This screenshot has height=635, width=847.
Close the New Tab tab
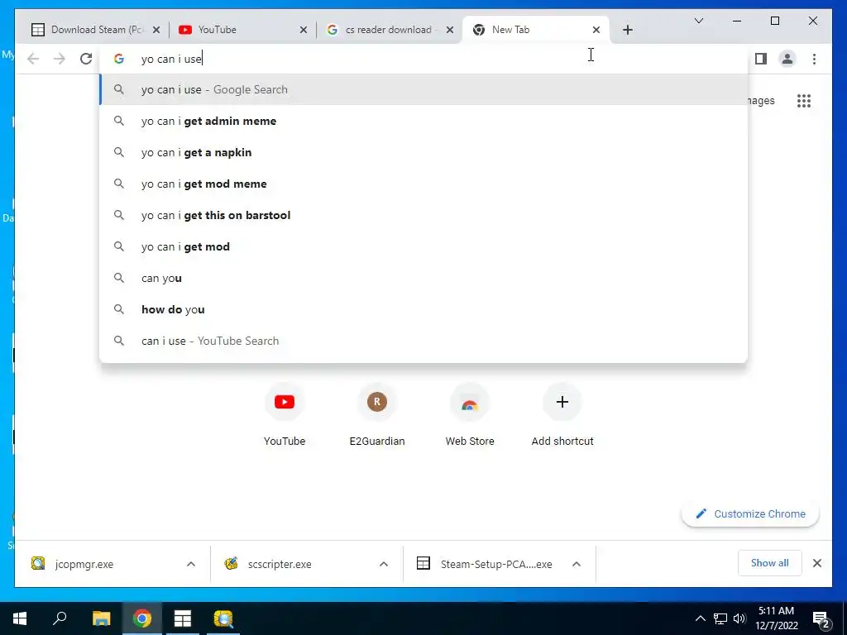tap(596, 30)
